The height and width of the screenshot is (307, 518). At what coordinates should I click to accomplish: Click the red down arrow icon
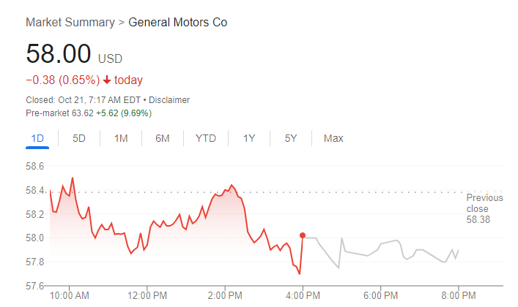point(107,80)
